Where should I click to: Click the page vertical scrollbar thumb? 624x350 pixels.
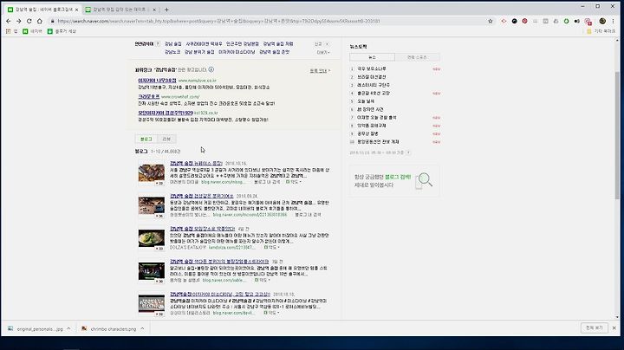[617, 135]
